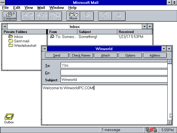Open the Outbox icon

point(9,118)
